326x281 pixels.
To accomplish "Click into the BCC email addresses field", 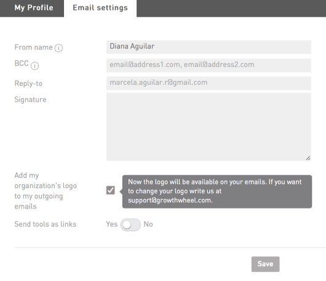I will [209, 65].
